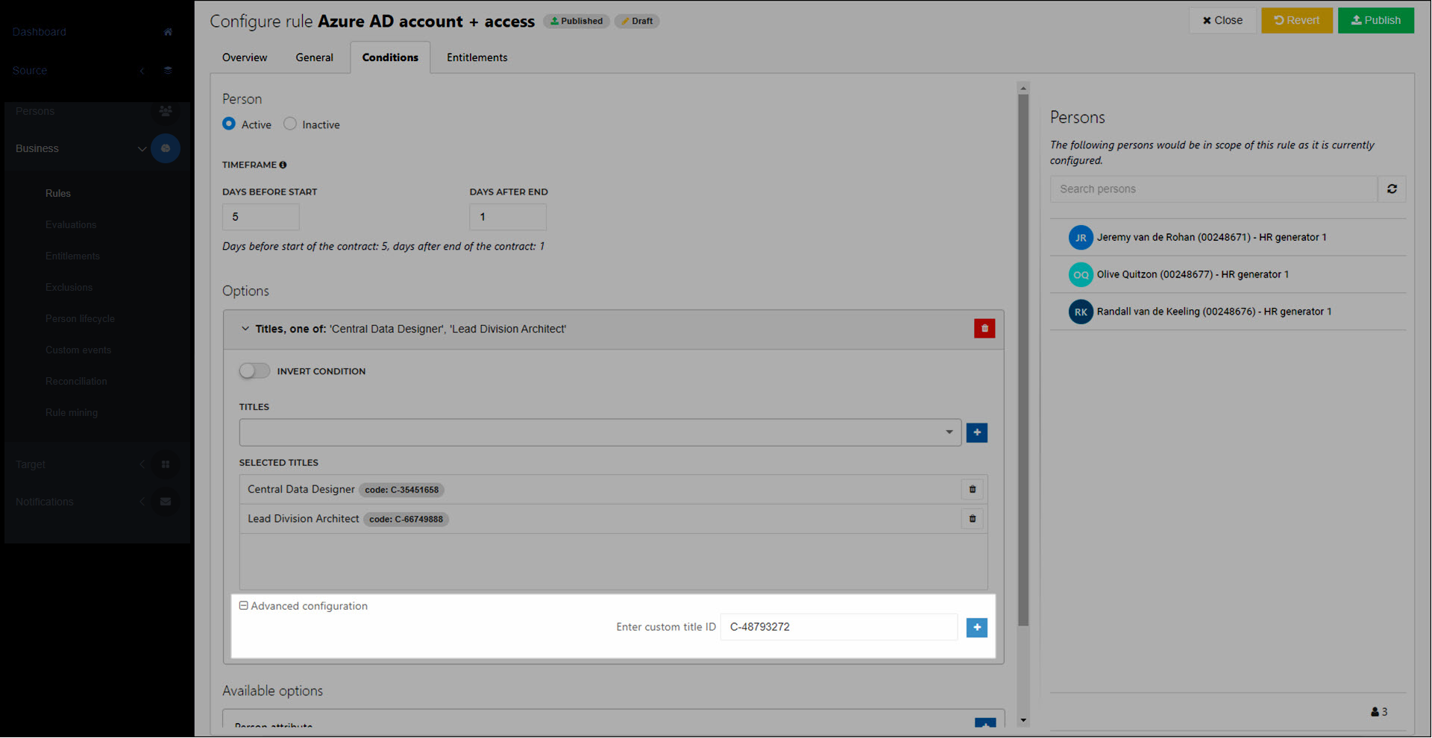Select the Inactive person radio button
The height and width of the screenshot is (738, 1432).
(x=290, y=124)
